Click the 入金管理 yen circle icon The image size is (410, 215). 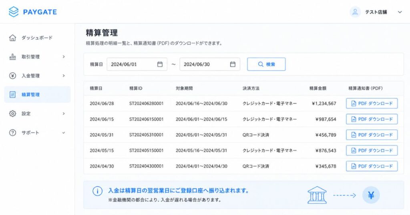12,76
